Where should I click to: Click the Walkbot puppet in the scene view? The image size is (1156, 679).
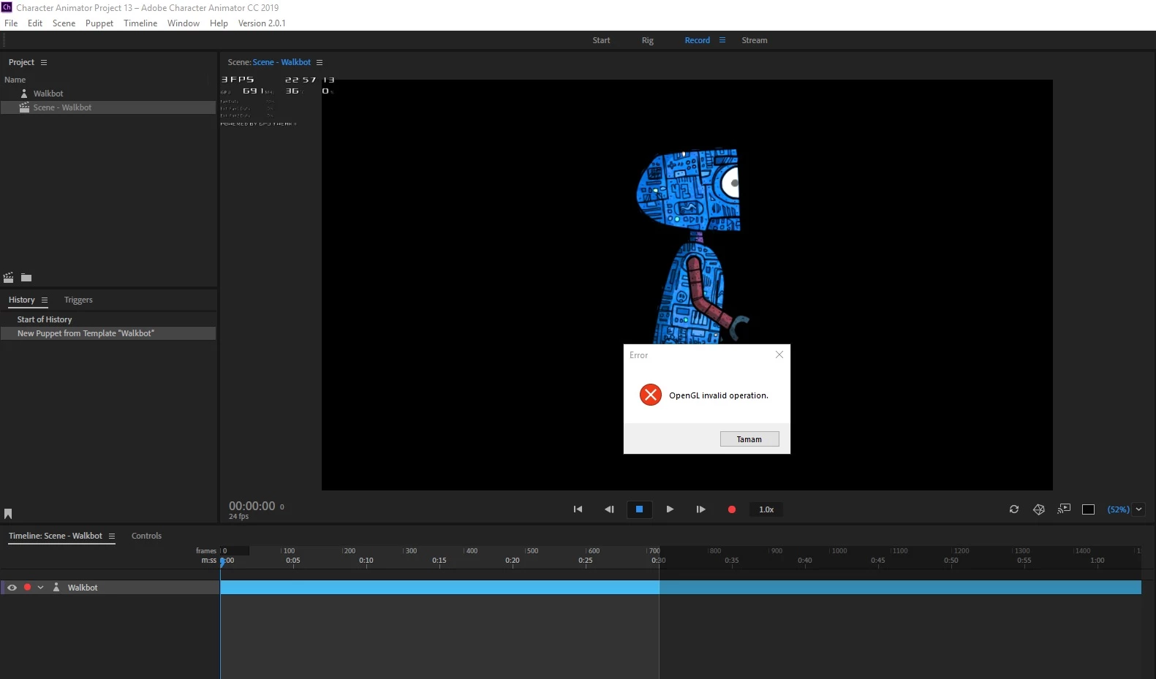click(693, 246)
